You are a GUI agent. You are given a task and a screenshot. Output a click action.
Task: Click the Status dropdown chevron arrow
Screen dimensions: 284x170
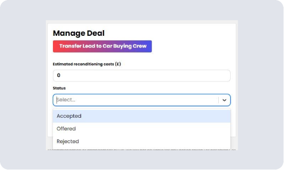224,100
